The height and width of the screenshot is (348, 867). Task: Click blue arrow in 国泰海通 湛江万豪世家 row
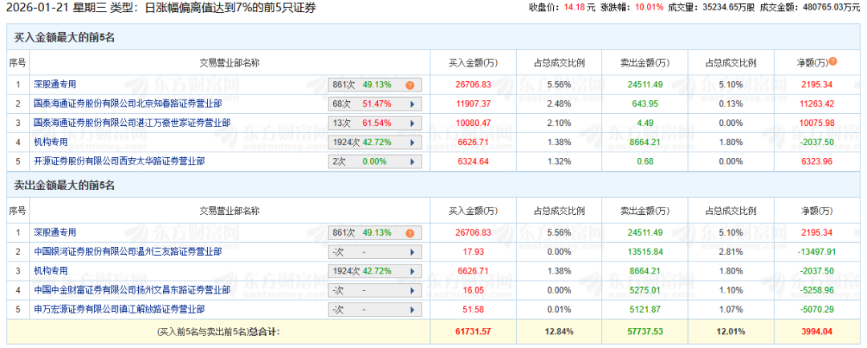coord(412,123)
